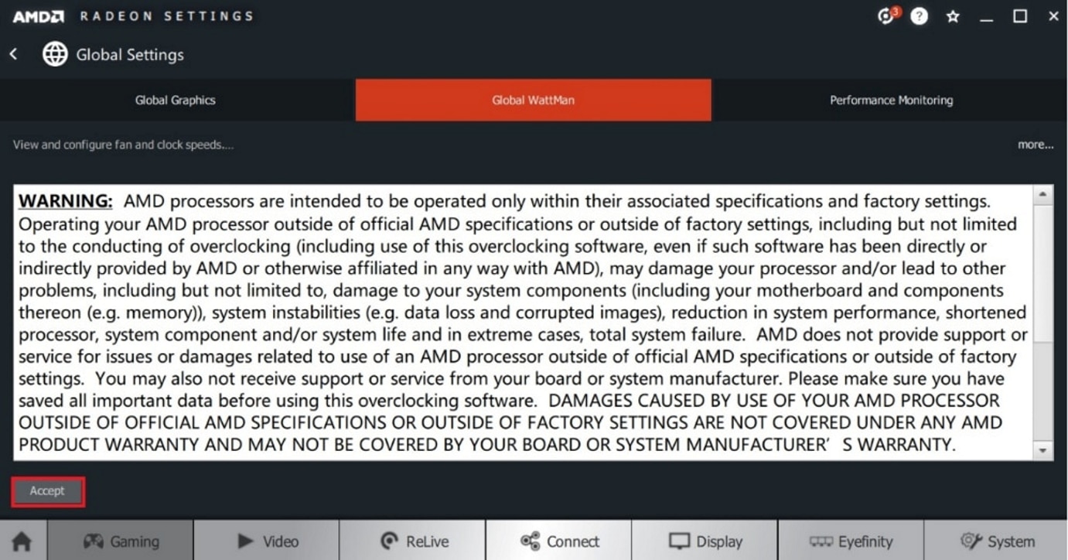
Task: Open the Display section
Action: click(705, 541)
